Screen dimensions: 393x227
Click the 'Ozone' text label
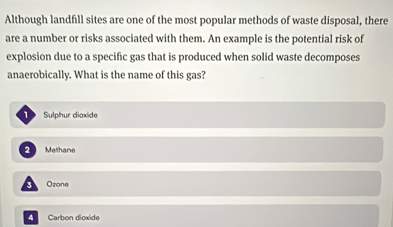[x=57, y=184]
